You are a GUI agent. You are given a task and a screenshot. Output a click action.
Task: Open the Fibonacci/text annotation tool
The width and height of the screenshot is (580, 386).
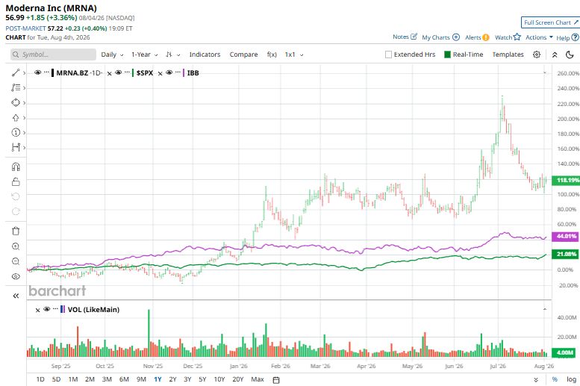(x=16, y=87)
